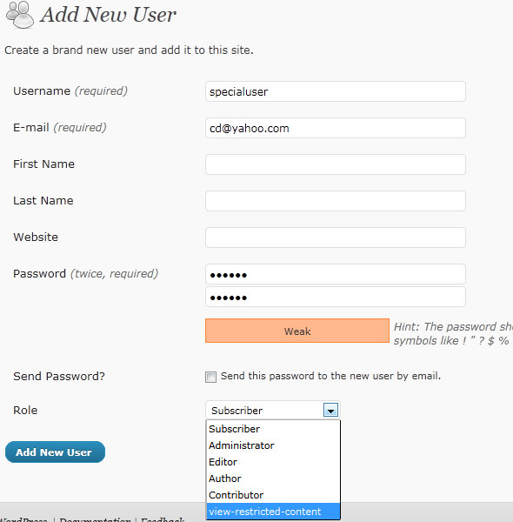Screen dimensions: 513x522
Task: Enable Send this password by email checkbox
Action: tap(210, 377)
